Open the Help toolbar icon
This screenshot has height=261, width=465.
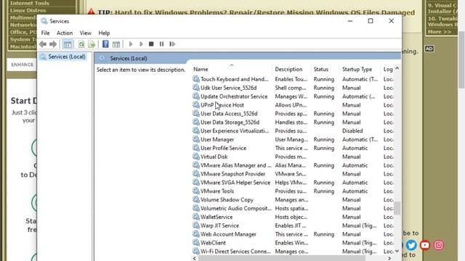click(x=105, y=44)
